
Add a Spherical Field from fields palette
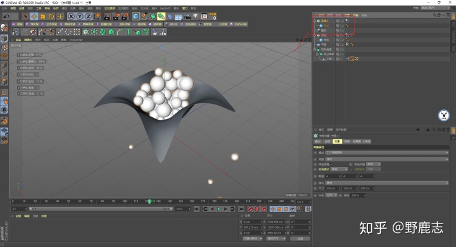point(32,24)
